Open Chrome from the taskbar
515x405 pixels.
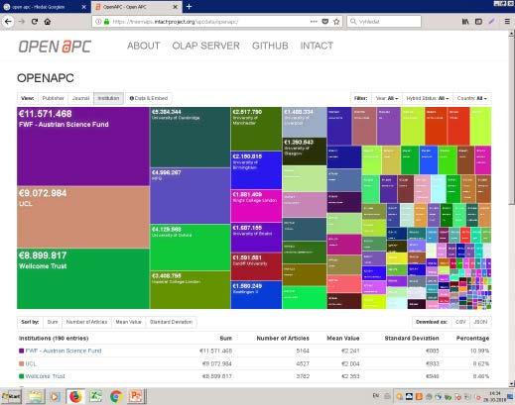tap(116, 396)
